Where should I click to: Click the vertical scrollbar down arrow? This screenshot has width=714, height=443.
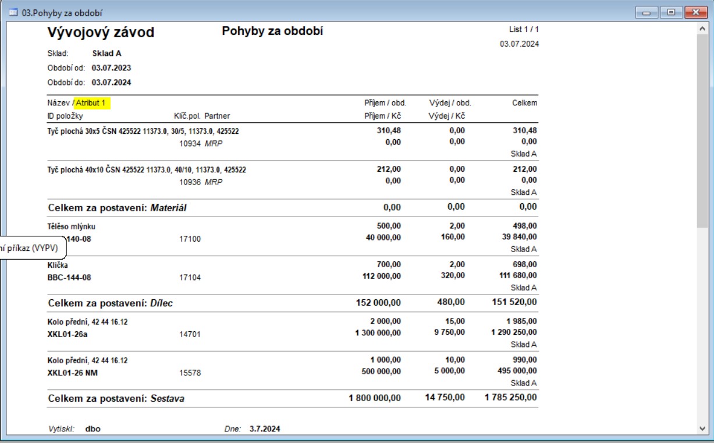[702, 428]
